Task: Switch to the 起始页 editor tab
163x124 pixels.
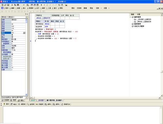Action: point(33,100)
